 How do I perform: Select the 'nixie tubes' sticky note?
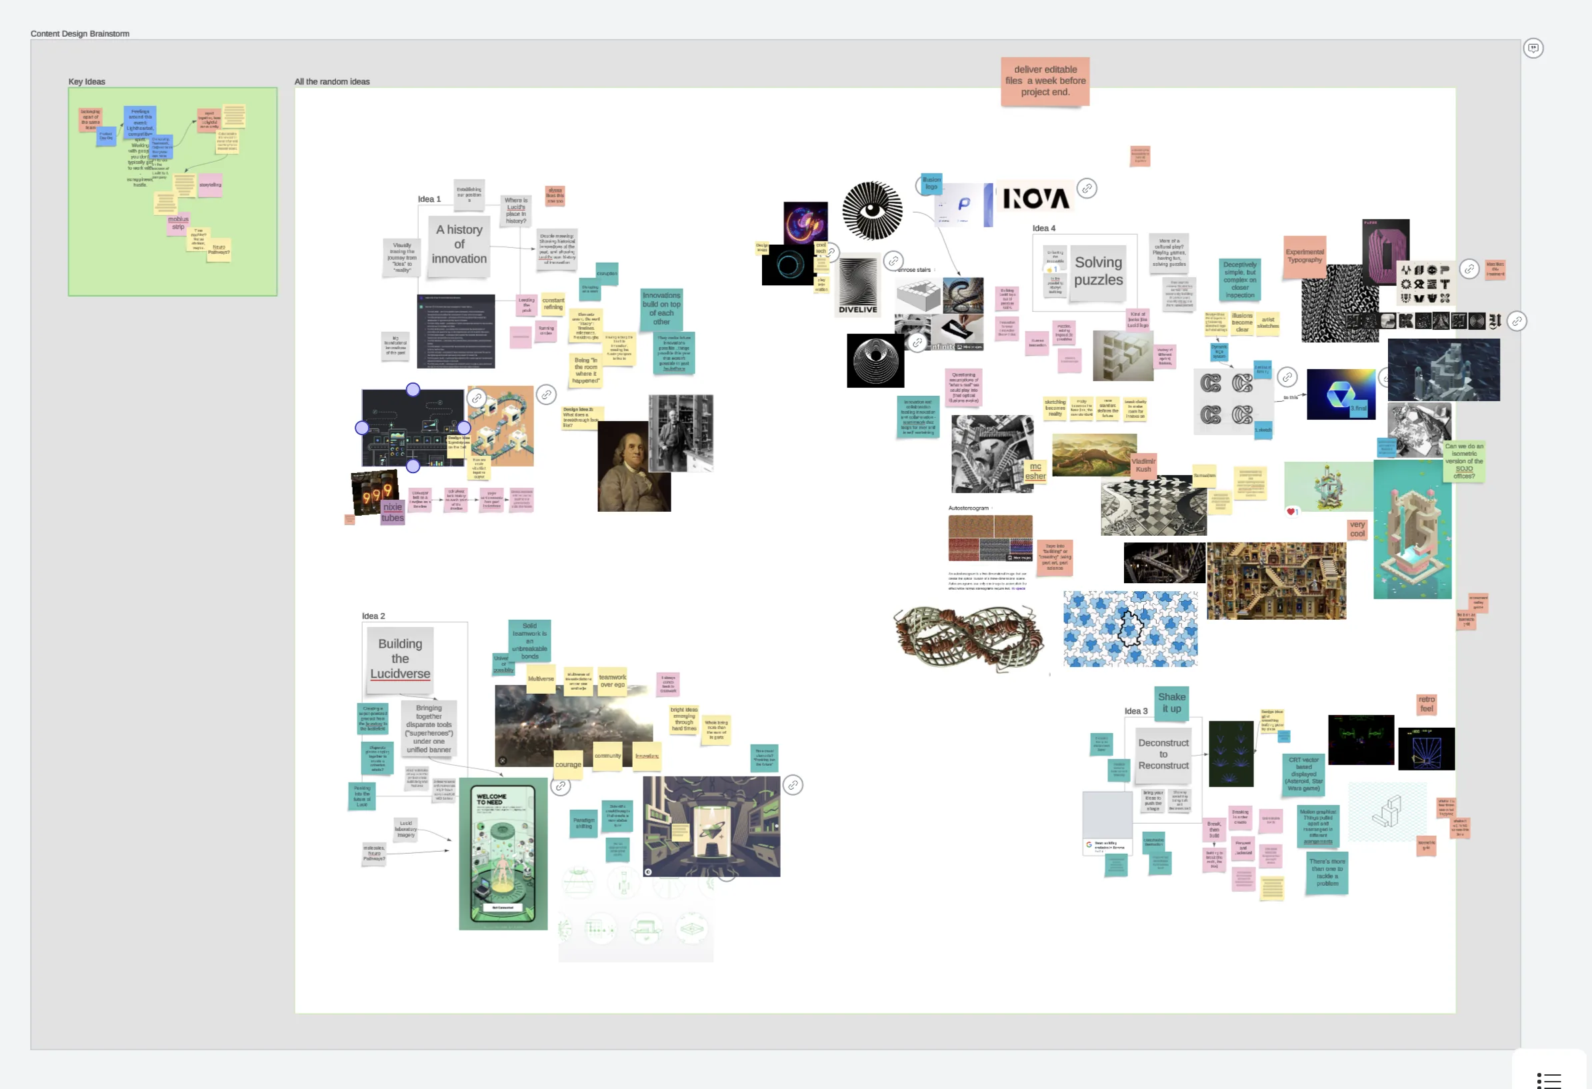(393, 513)
